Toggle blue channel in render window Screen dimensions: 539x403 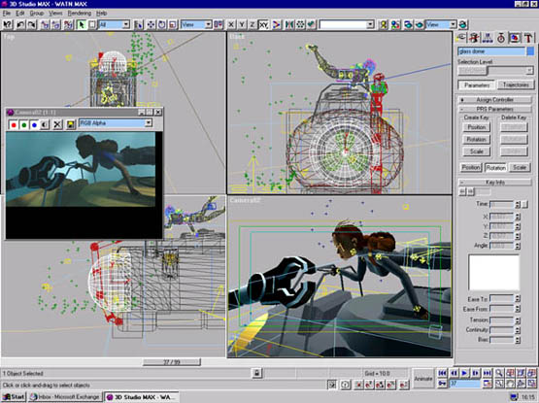34,124
